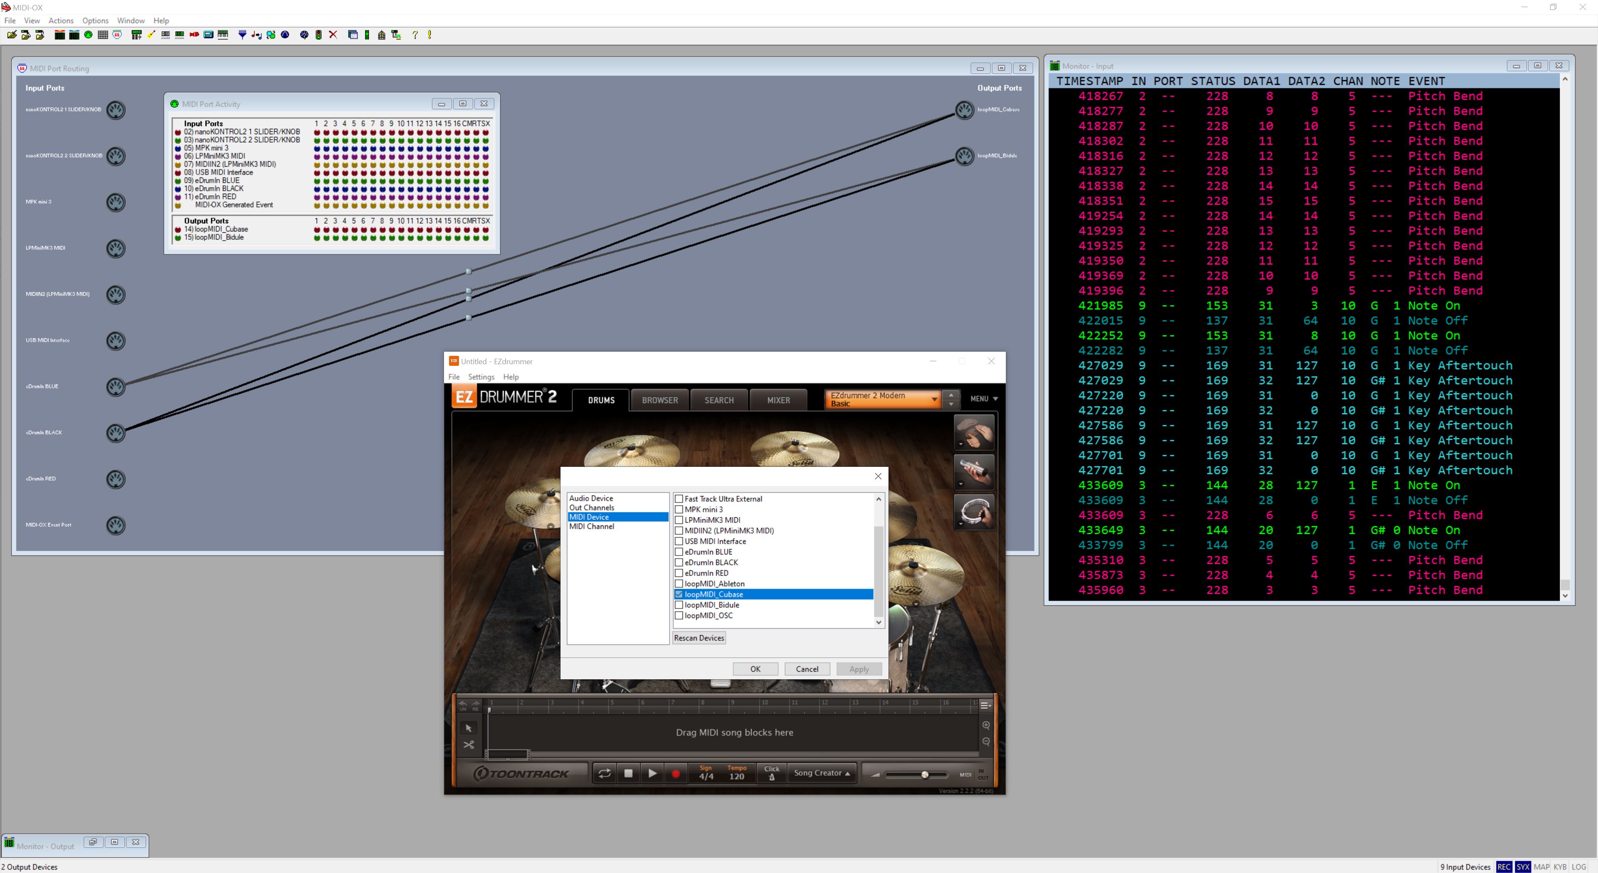Click the blue funnel filter toolbar icon
Viewport: 1598px width, 873px height.
pyautogui.click(x=243, y=35)
